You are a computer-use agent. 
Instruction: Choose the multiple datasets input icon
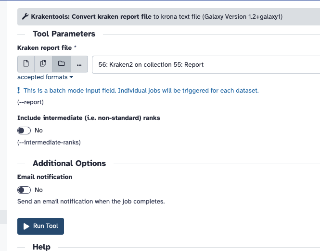44,64
